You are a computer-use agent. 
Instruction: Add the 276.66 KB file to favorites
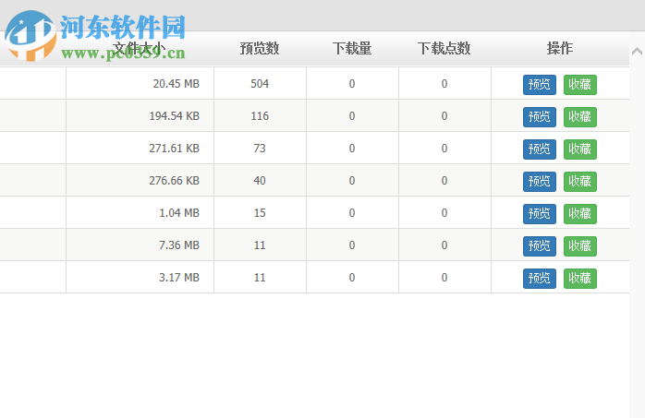point(580,182)
